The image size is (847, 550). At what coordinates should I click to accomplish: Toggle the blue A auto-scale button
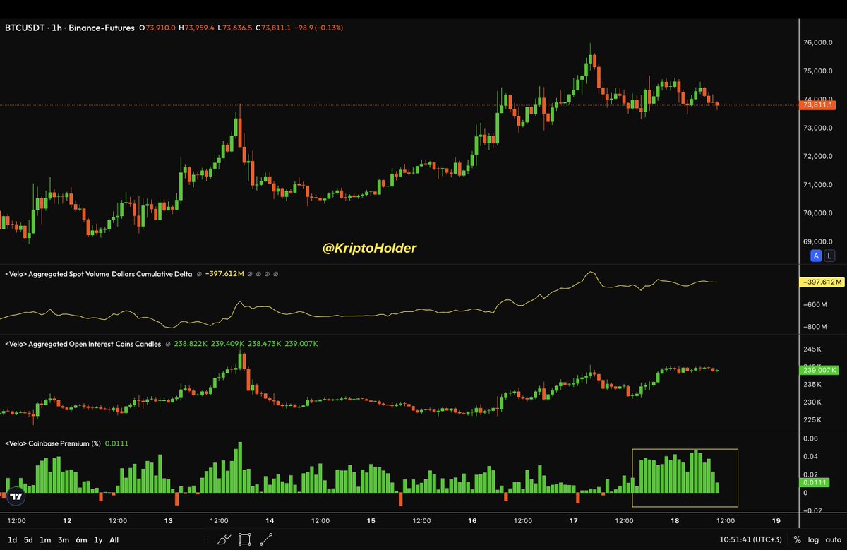816,256
